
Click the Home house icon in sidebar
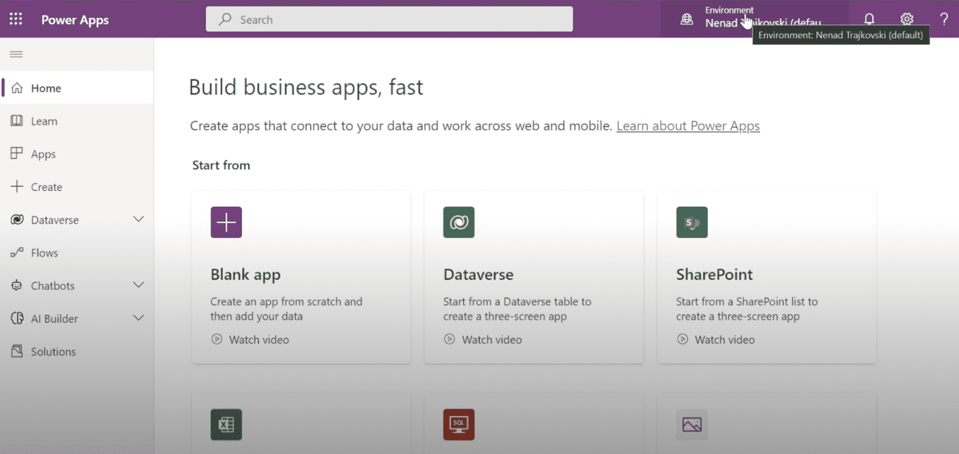tap(17, 88)
